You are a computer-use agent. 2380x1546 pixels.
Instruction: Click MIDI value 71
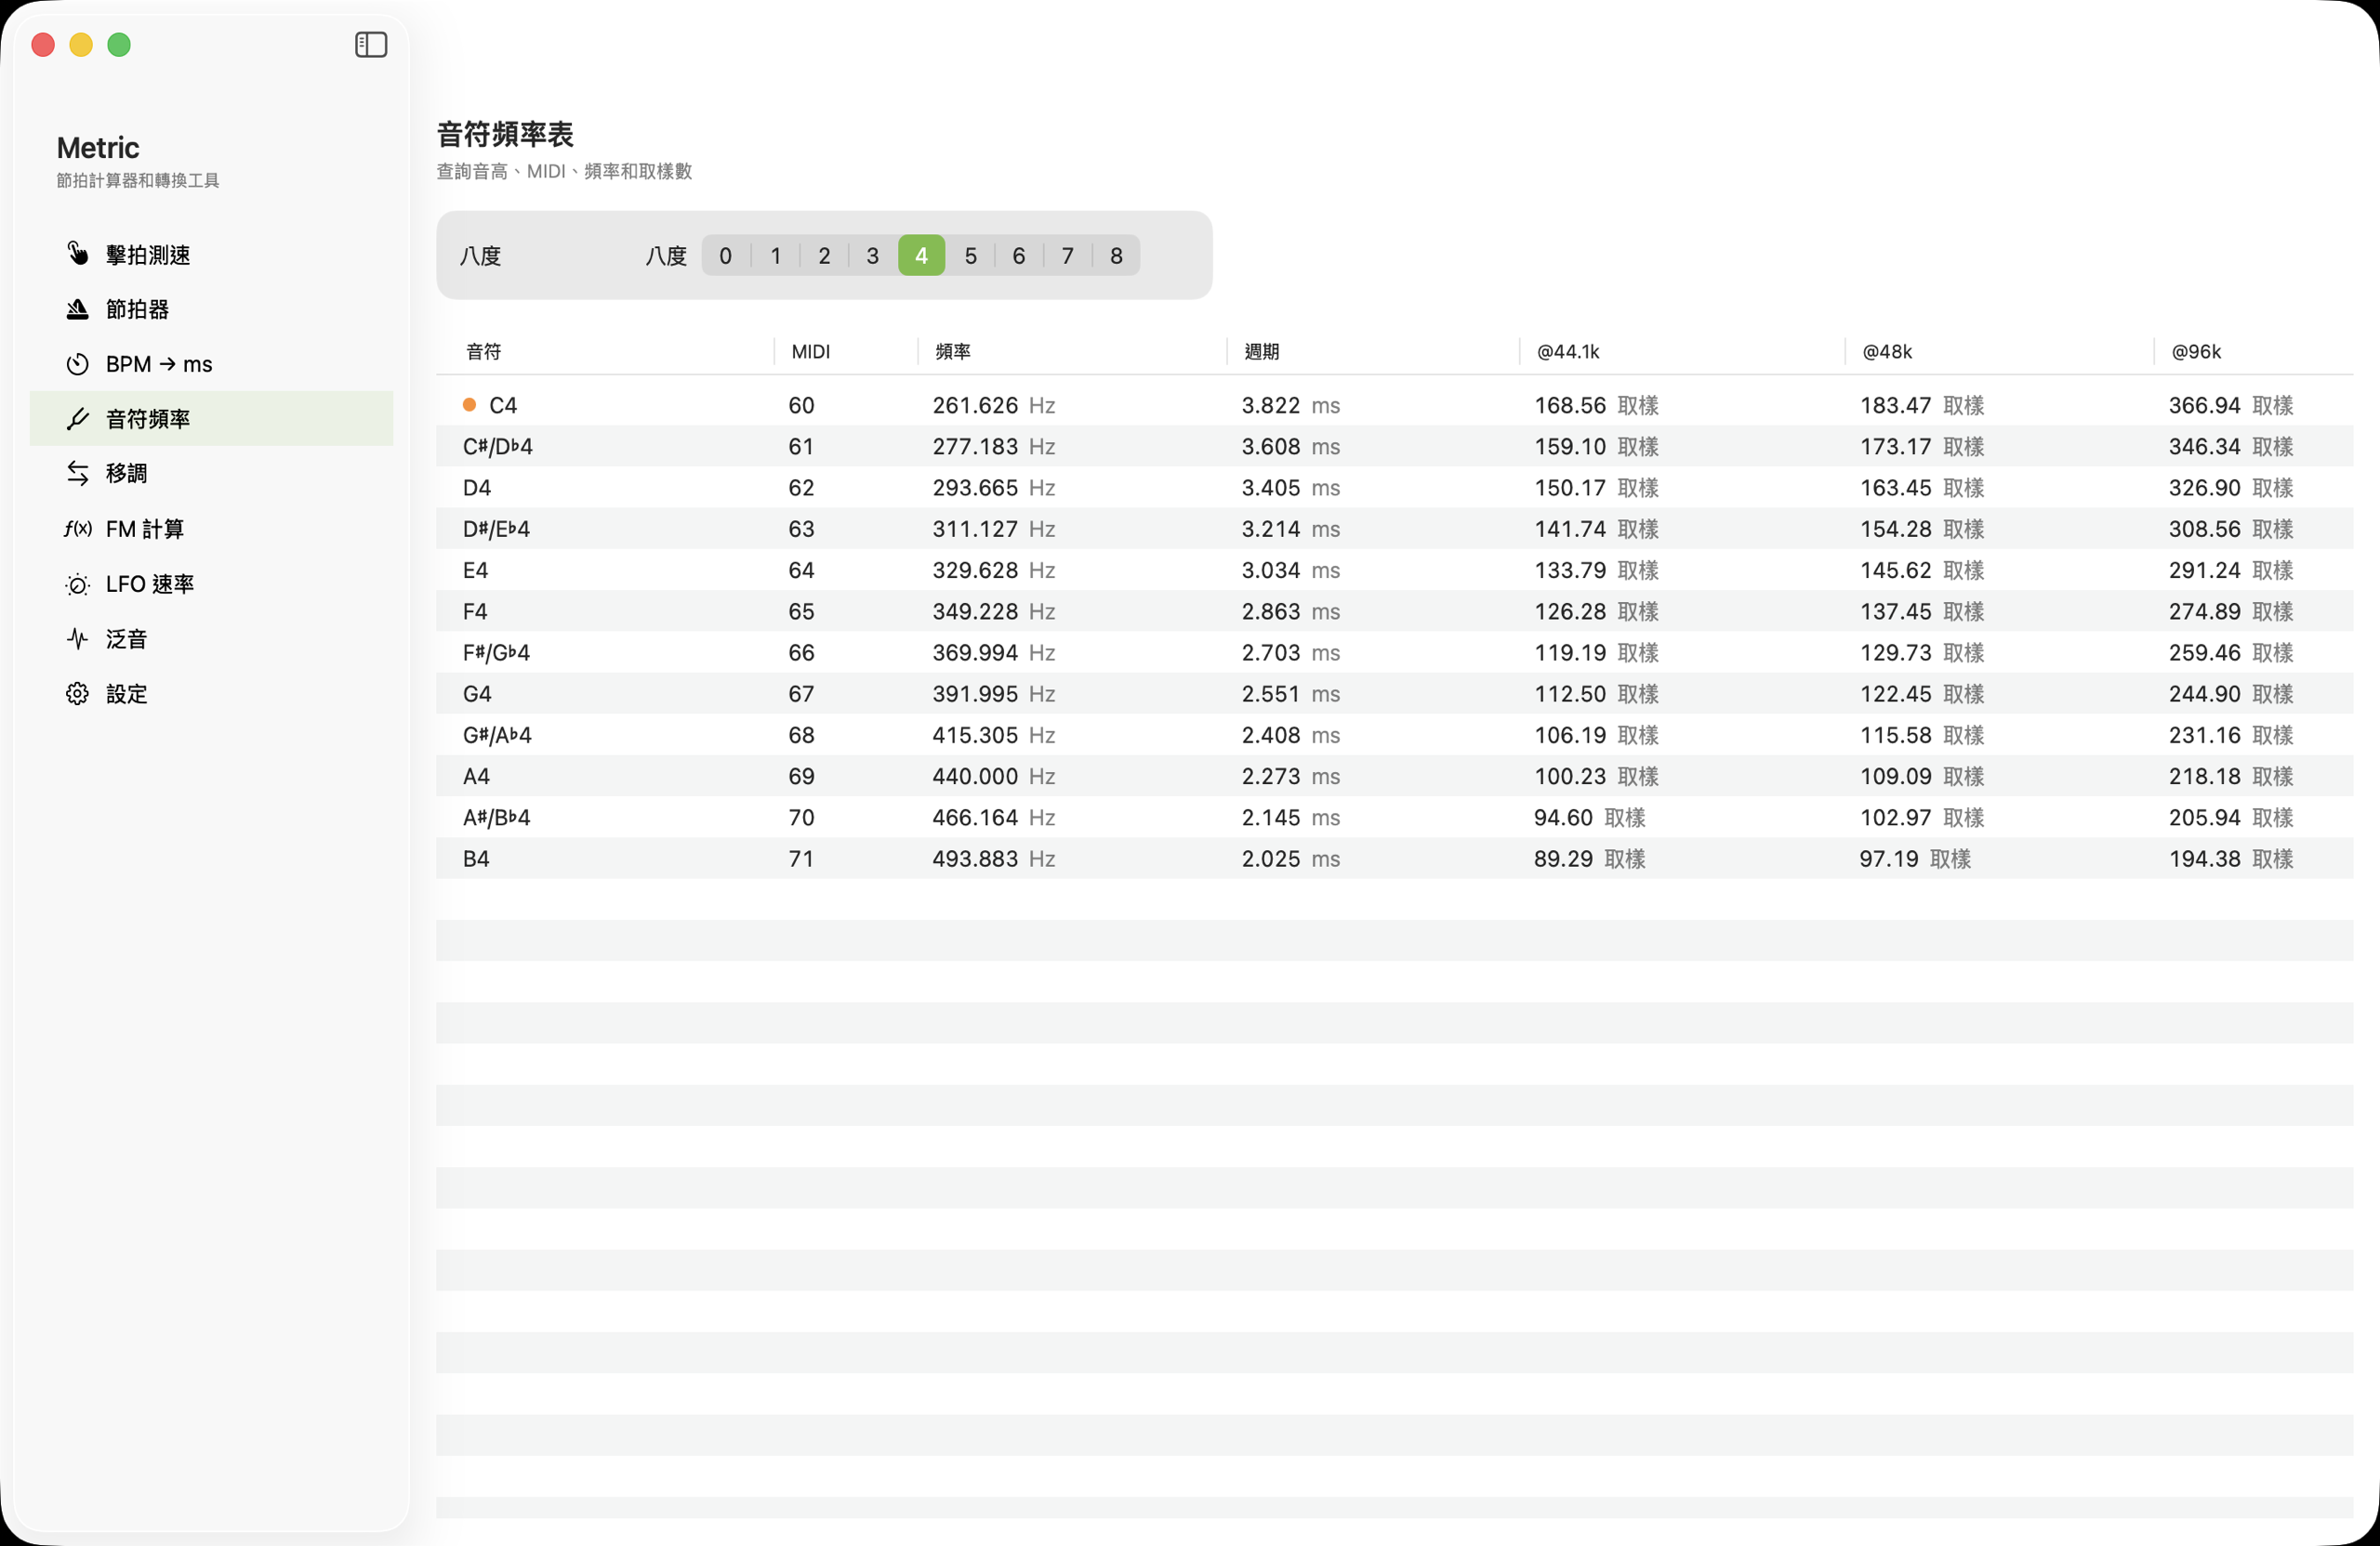tap(801, 859)
